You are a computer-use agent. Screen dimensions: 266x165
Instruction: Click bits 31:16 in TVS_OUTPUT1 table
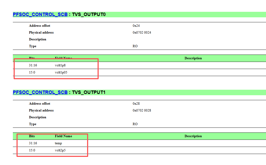[x=33, y=143]
